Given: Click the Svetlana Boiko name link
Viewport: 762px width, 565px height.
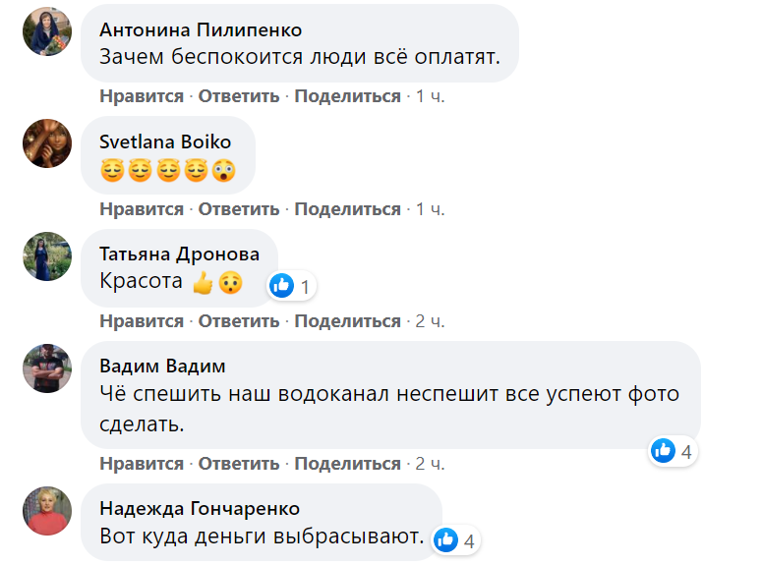Looking at the screenshot, I should (165, 141).
